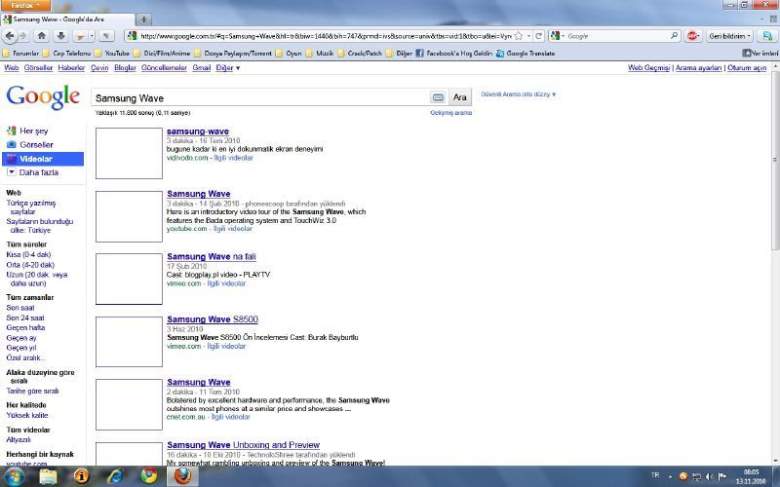Open the Dizi/Film/Anime bookmark folder
Screen dimensions: 780x487
[x=162, y=54]
